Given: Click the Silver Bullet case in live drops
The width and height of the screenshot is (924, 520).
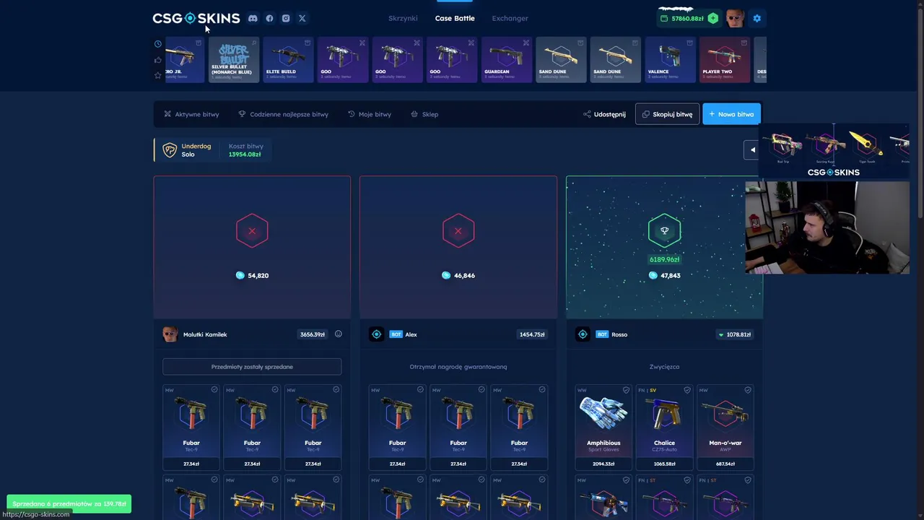Looking at the screenshot, I should pyautogui.click(x=234, y=59).
